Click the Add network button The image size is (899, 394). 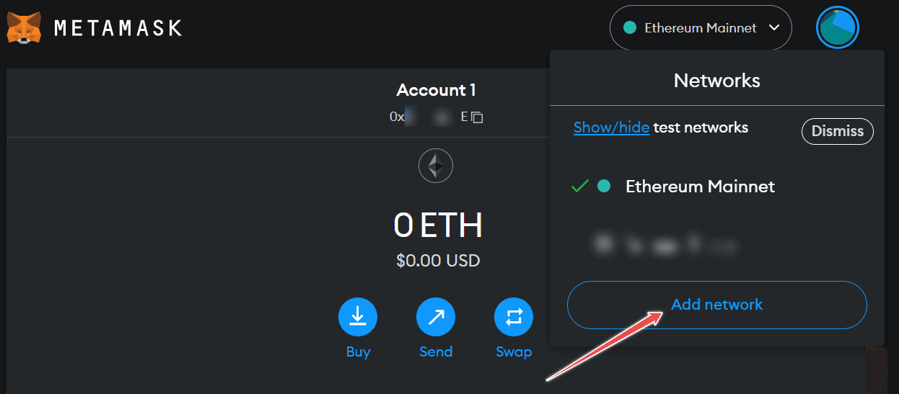[716, 305]
